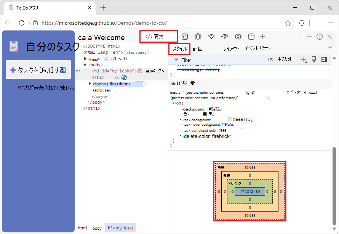Click the パディング padding label
The width and height of the screenshot is (339, 234).
coord(235,183)
